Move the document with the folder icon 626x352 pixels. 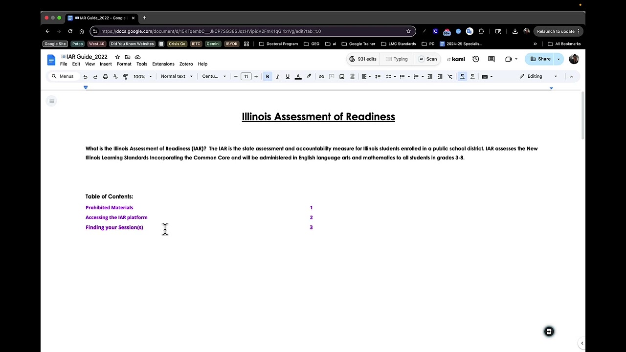(128, 57)
